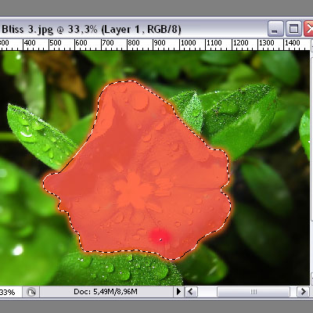Viewport: 313px width, 313px height.
Task: Minimize the Bliss 3.jpg document window
Action: [275, 29]
